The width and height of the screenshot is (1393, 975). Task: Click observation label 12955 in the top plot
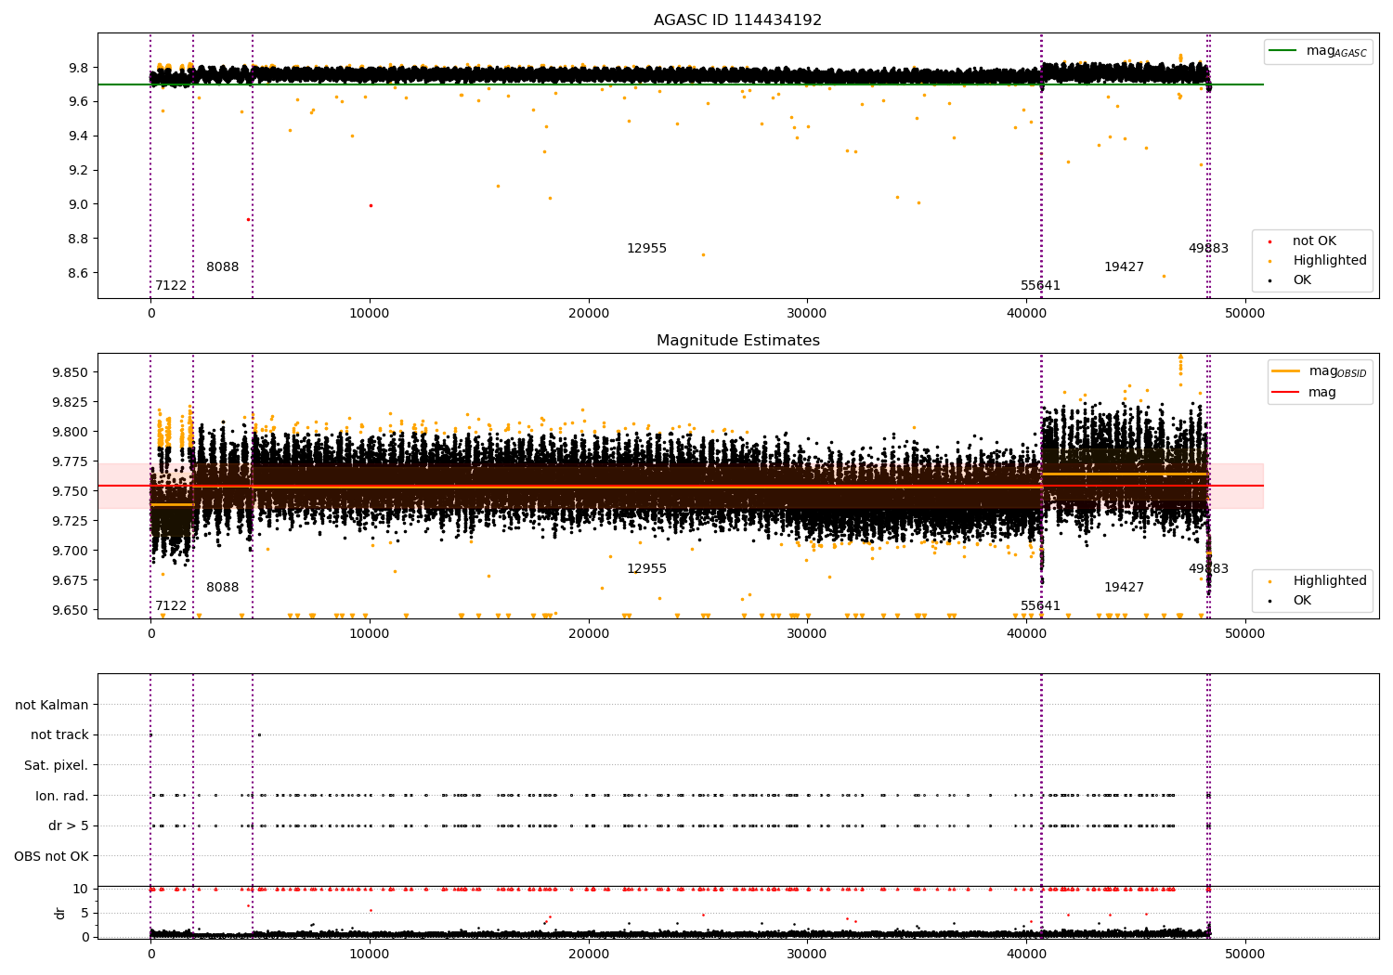(646, 248)
